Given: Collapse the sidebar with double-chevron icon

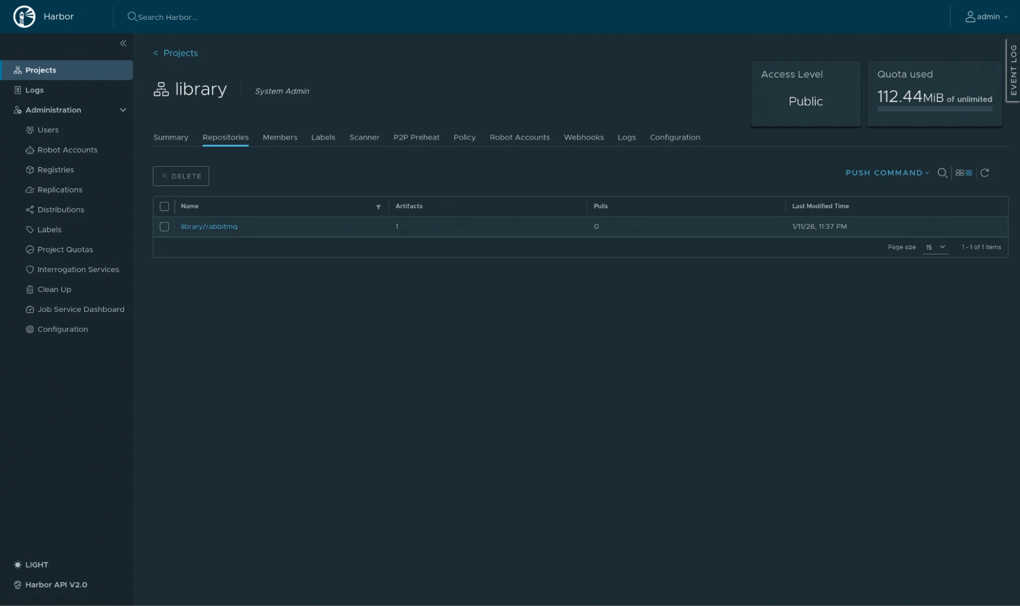Looking at the screenshot, I should (x=123, y=43).
